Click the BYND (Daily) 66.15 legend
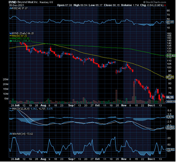177x162 pixels. click(23, 33)
